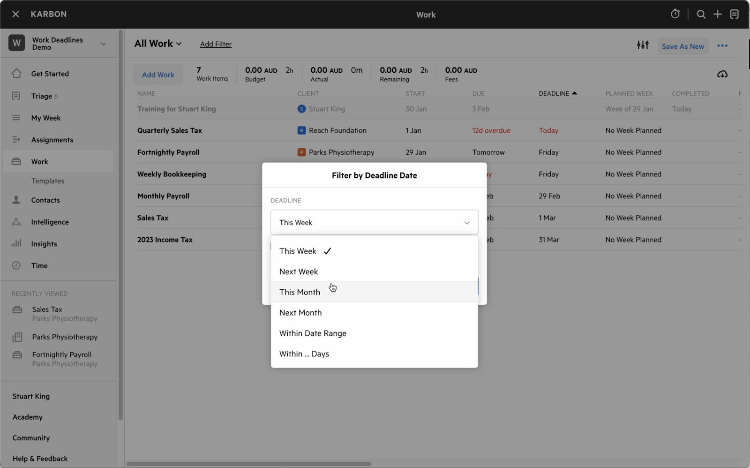This screenshot has height=468, width=750.
Task: Click the timer stopwatch icon
Action: pyautogui.click(x=675, y=14)
